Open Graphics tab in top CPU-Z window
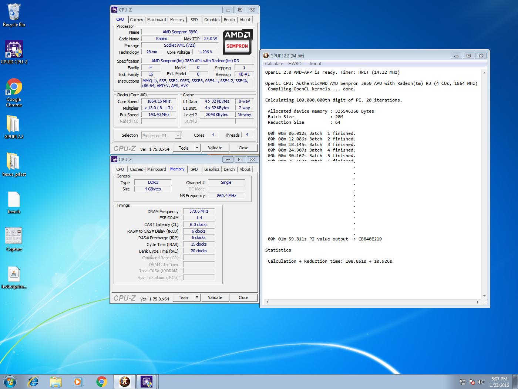518x389 pixels. (x=212, y=20)
